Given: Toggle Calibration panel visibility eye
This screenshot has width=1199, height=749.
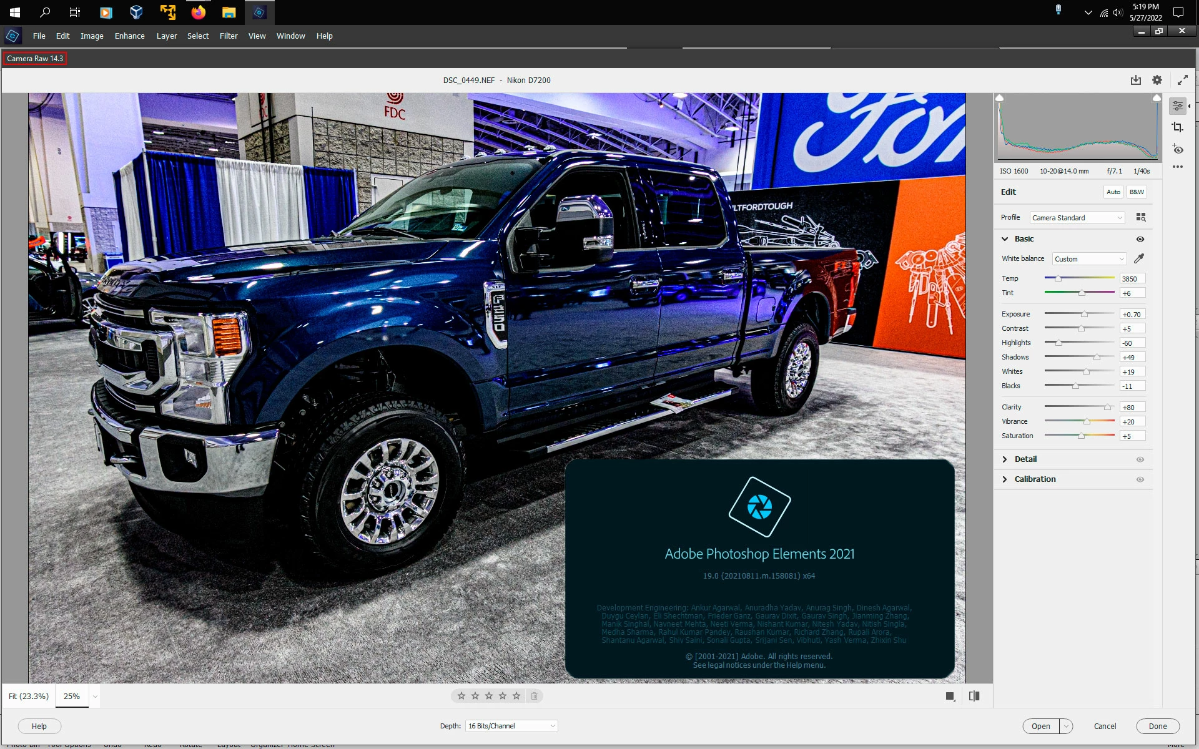Looking at the screenshot, I should click(1140, 479).
